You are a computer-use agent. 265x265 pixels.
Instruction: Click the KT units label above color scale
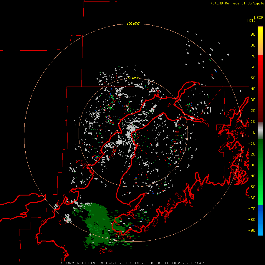pos(251,20)
